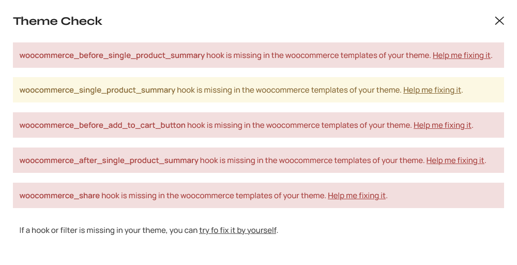Click the woocommerce_before_single_product_summary hook name
The height and width of the screenshot is (265, 517).
112,55
